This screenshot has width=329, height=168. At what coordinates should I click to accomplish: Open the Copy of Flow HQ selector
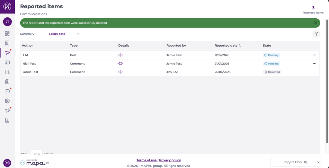coord(296,162)
